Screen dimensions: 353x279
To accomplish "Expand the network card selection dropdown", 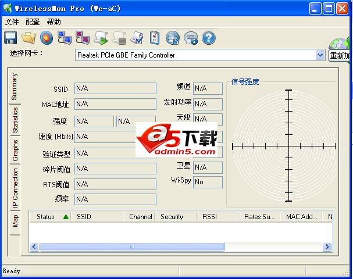I will pos(320,55).
